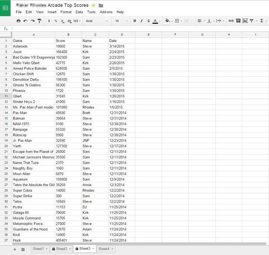Undo the last action
This screenshot has width=269, height=255.
coord(26,21)
